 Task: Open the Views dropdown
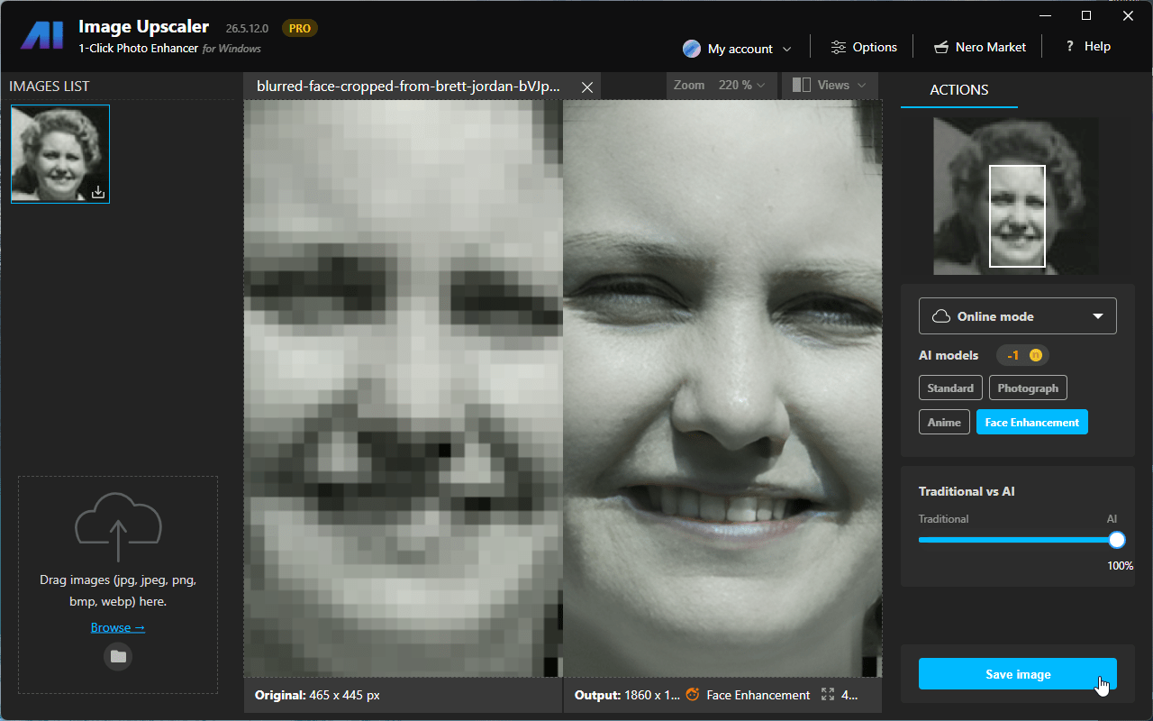coord(830,86)
